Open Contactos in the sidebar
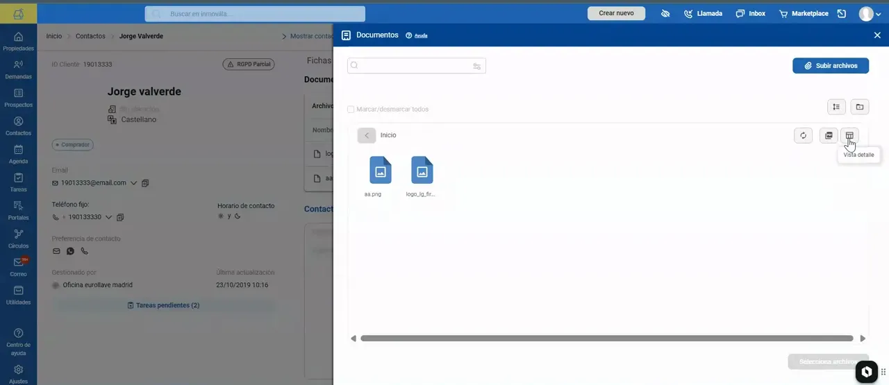This screenshot has height=385, width=889. [x=18, y=126]
